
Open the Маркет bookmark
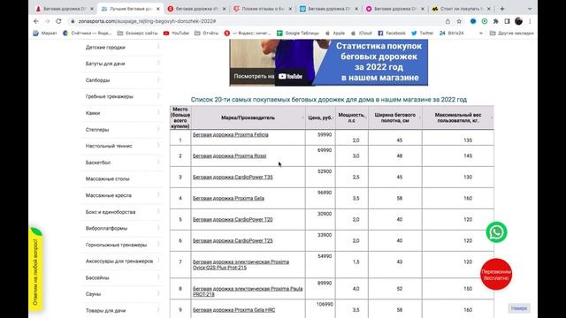[x=45, y=34]
